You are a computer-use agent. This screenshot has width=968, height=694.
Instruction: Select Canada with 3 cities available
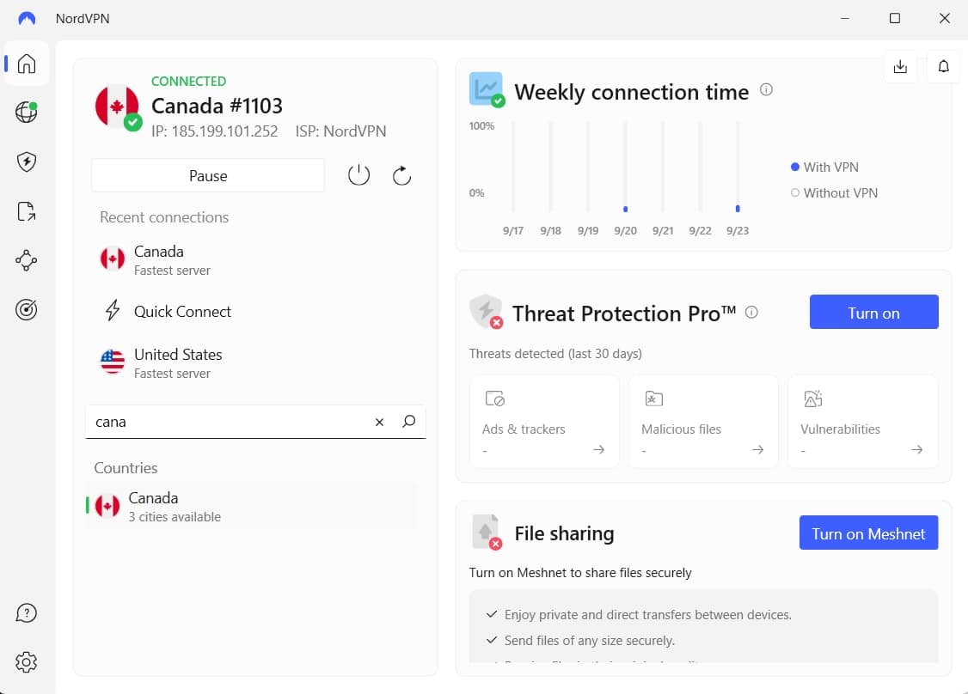[252, 507]
